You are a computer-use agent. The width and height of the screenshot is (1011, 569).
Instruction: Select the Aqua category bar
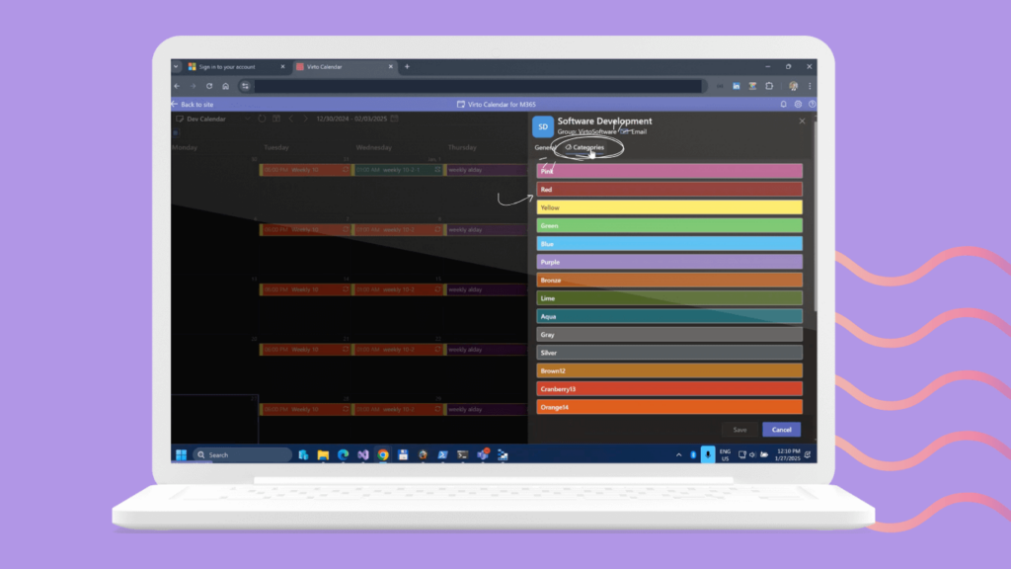click(x=669, y=316)
